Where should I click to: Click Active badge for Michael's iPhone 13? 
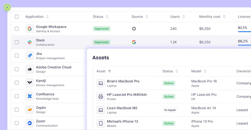tap(169, 123)
